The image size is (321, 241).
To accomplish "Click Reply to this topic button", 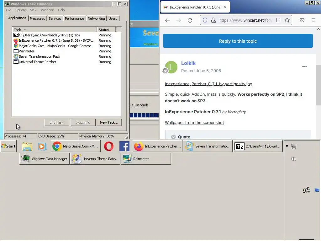I will (238, 41).
